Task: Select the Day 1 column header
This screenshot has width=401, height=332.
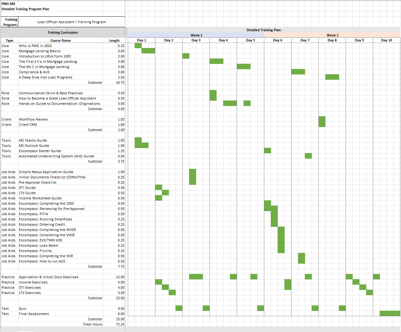Action: point(141,40)
